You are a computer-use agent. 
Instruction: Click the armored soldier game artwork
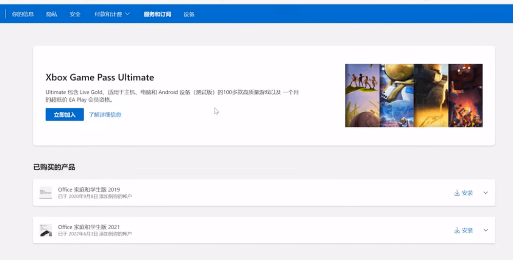tap(431, 95)
